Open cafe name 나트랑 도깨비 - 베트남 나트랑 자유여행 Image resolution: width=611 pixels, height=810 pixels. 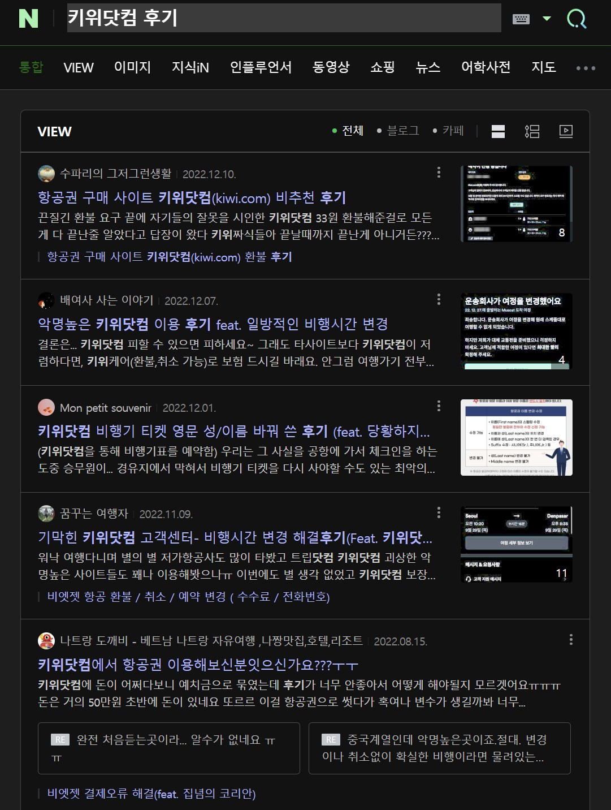[211, 641]
